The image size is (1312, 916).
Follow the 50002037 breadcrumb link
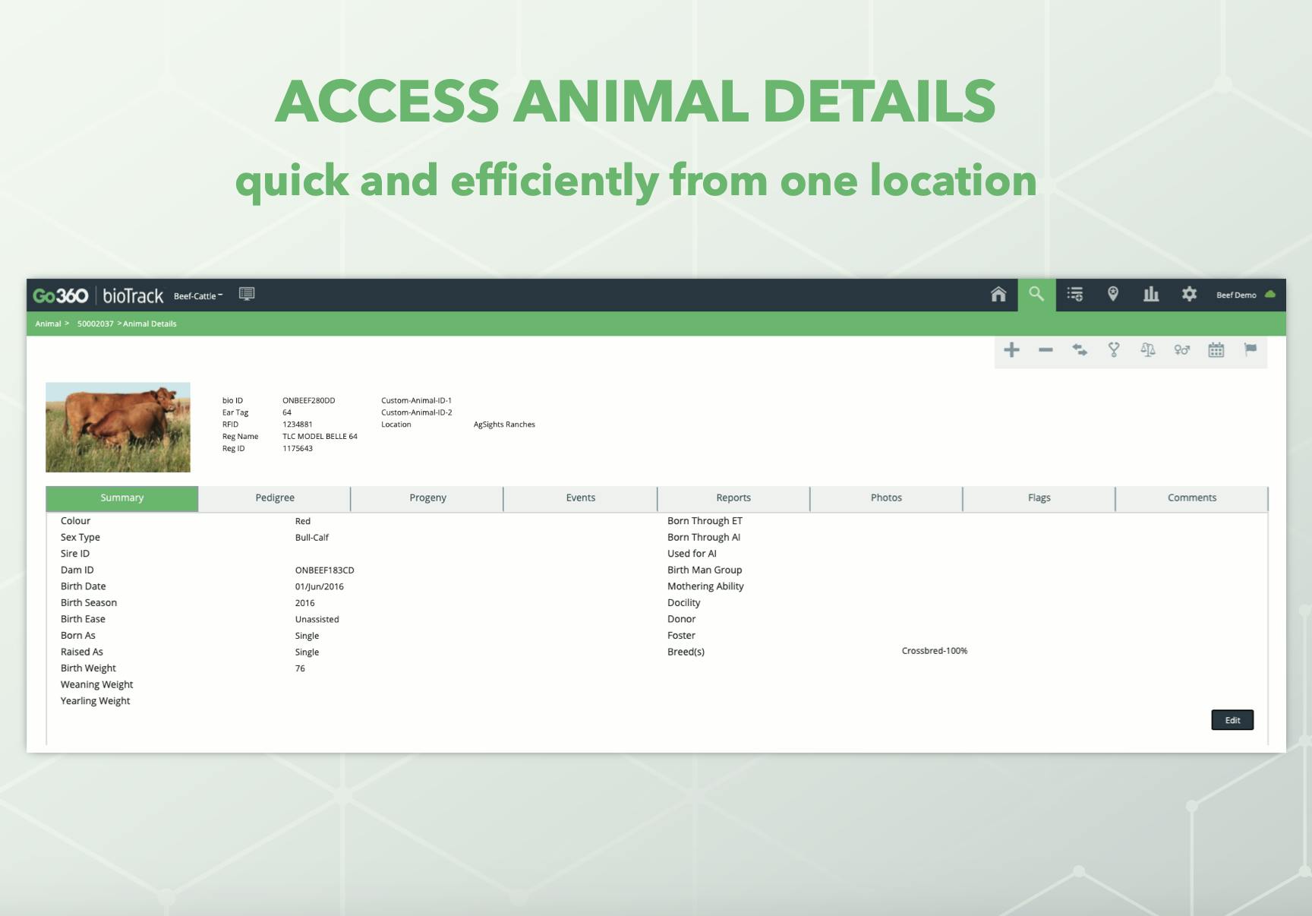click(94, 324)
